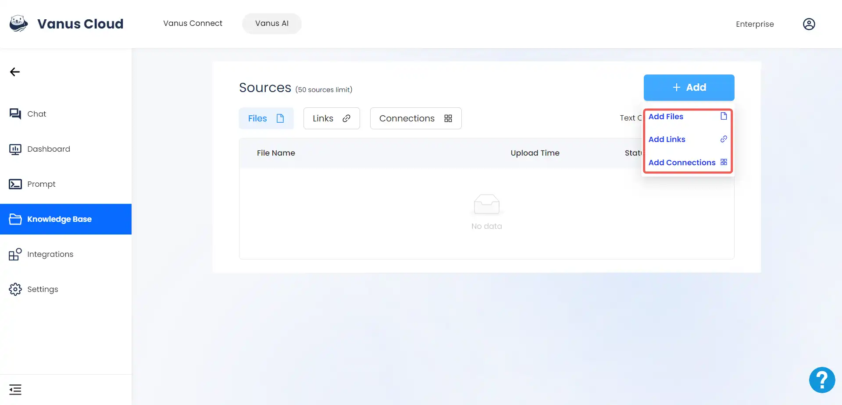The image size is (842, 405).
Task: Click the Integrations blocks icon
Action: [15, 254]
